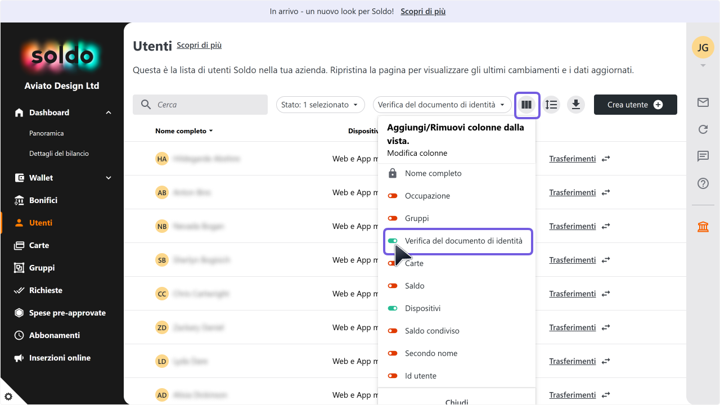Download the user list
The image size is (720, 405).
point(576,105)
